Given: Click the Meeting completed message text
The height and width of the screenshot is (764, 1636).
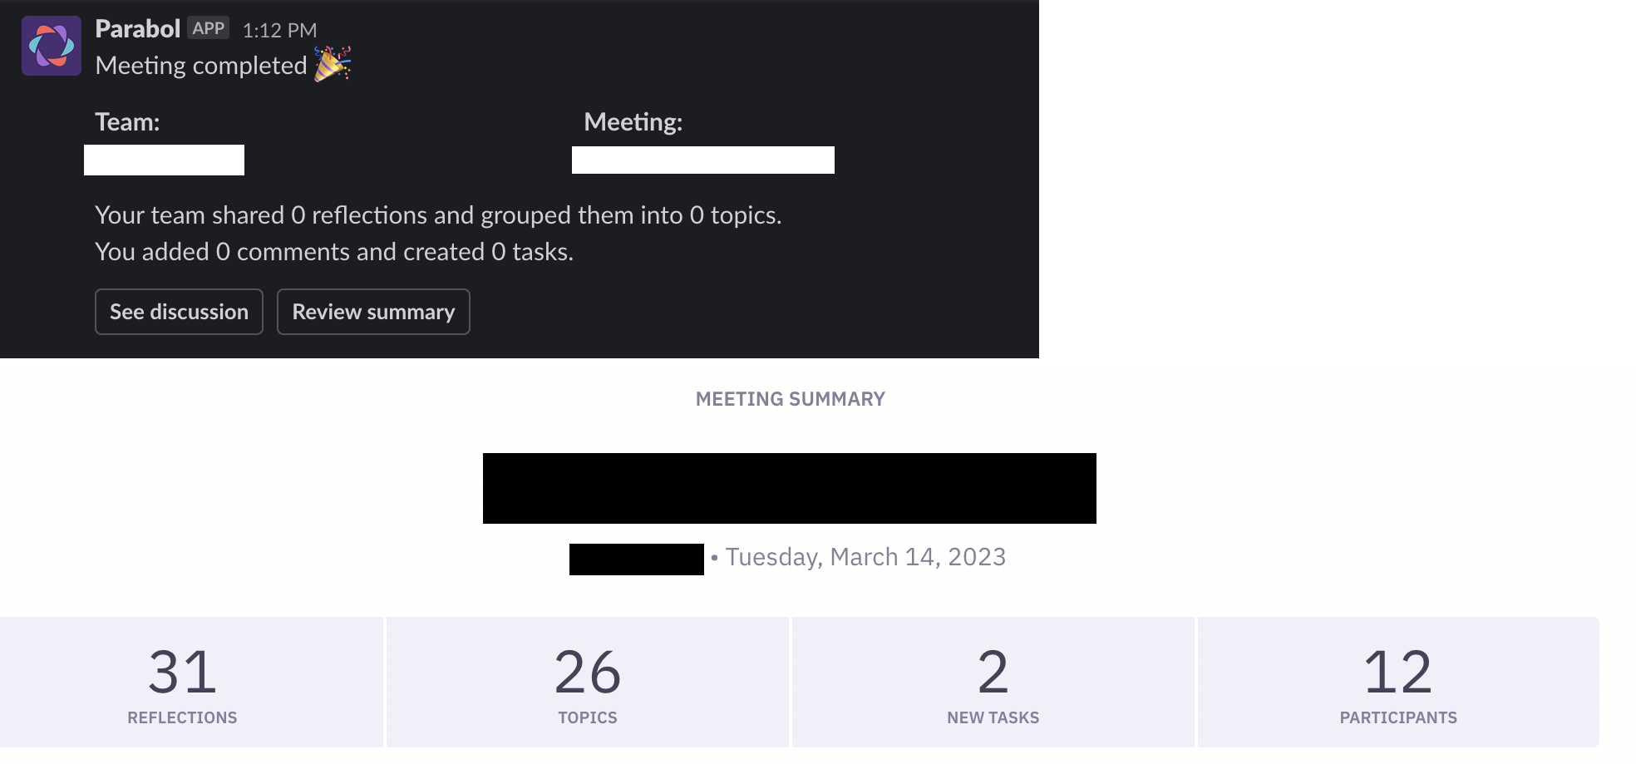Looking at the screenshot, I should 200,65.
